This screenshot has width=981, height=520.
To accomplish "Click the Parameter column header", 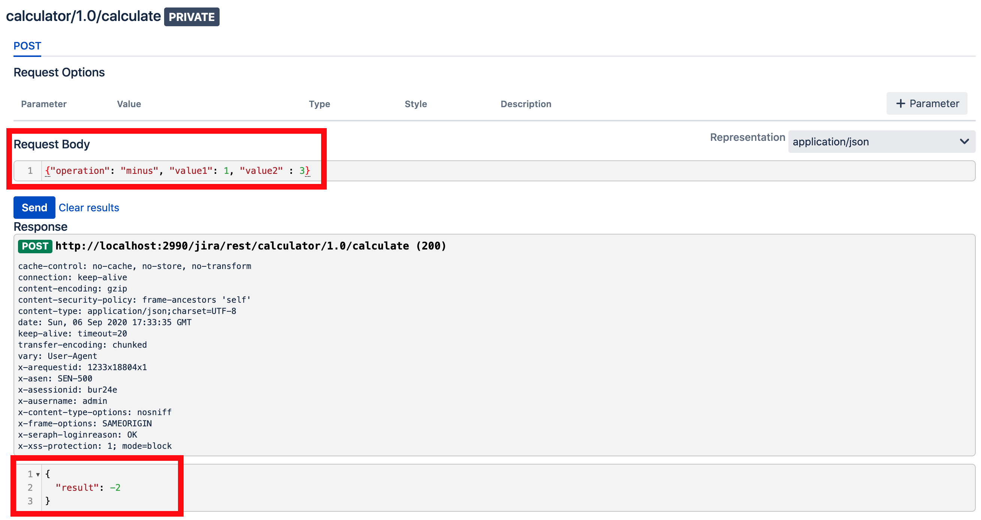I will 44,104.
